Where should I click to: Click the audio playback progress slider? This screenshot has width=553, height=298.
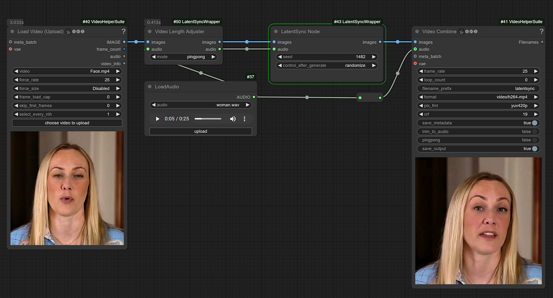click(208, 119)
